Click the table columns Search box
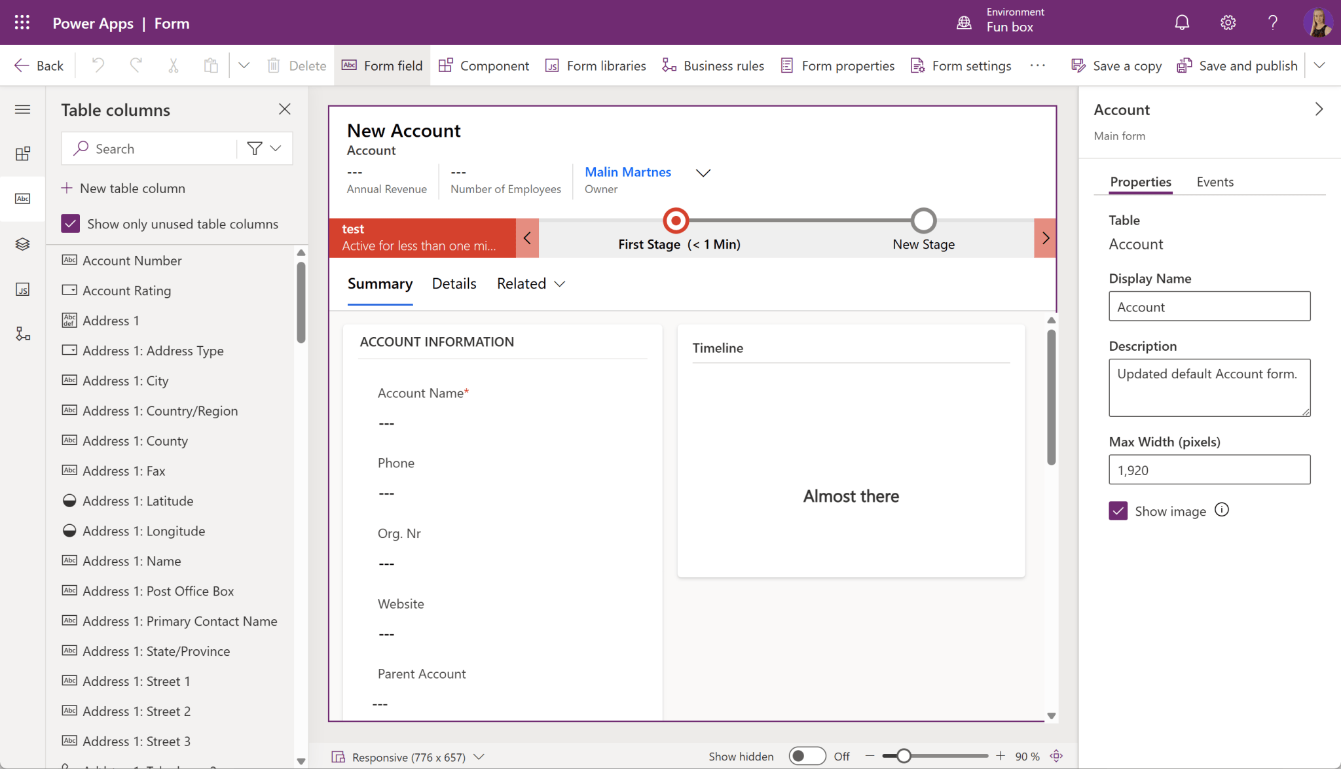The height and width of the screenshot is (769, 1341). pyautogui.click(x=149, y=149)
